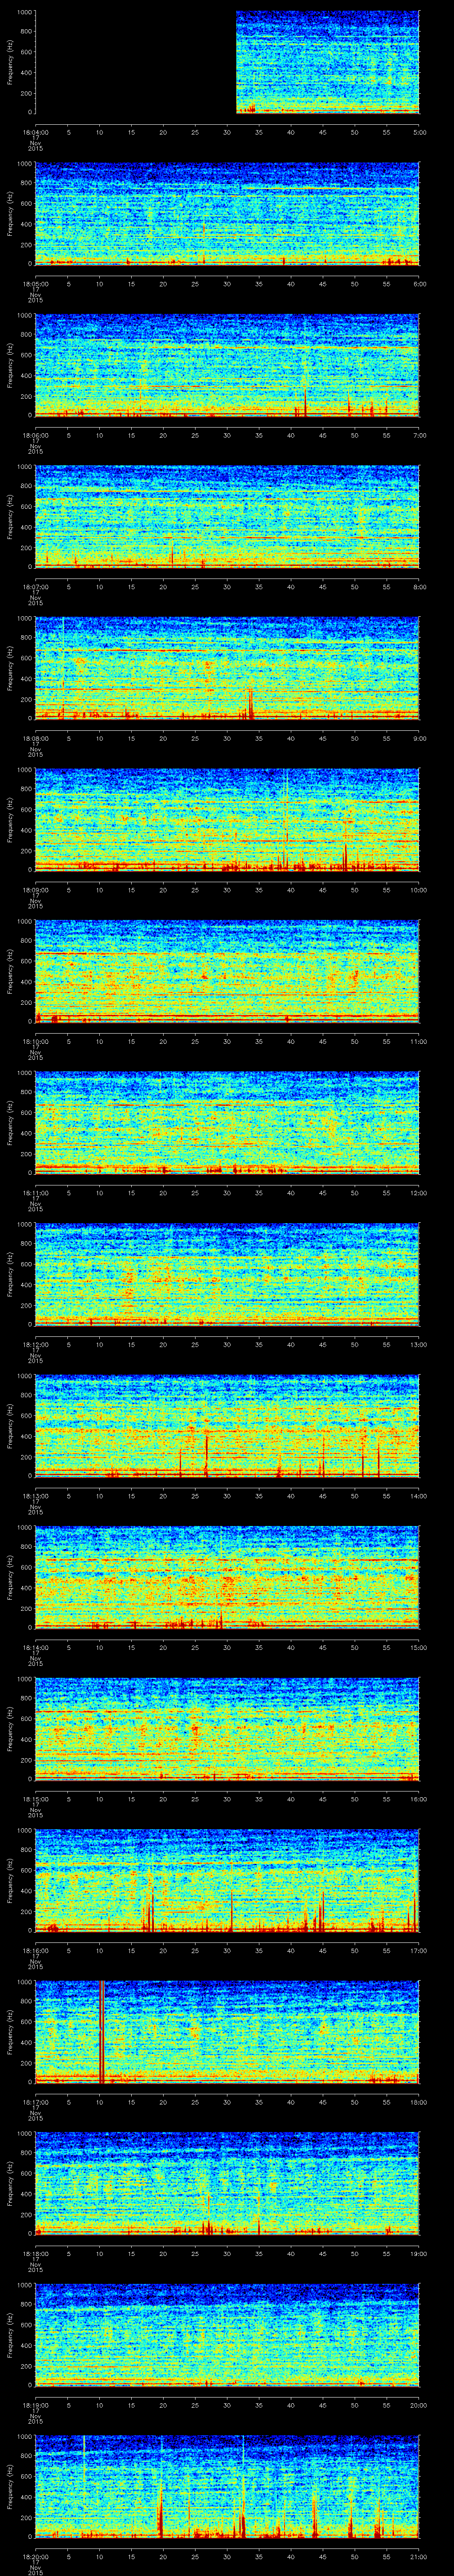The image size is (454, 2576).
Task: Select the 18:14:00 spectrogram plot
Action: coord(227,1578)
